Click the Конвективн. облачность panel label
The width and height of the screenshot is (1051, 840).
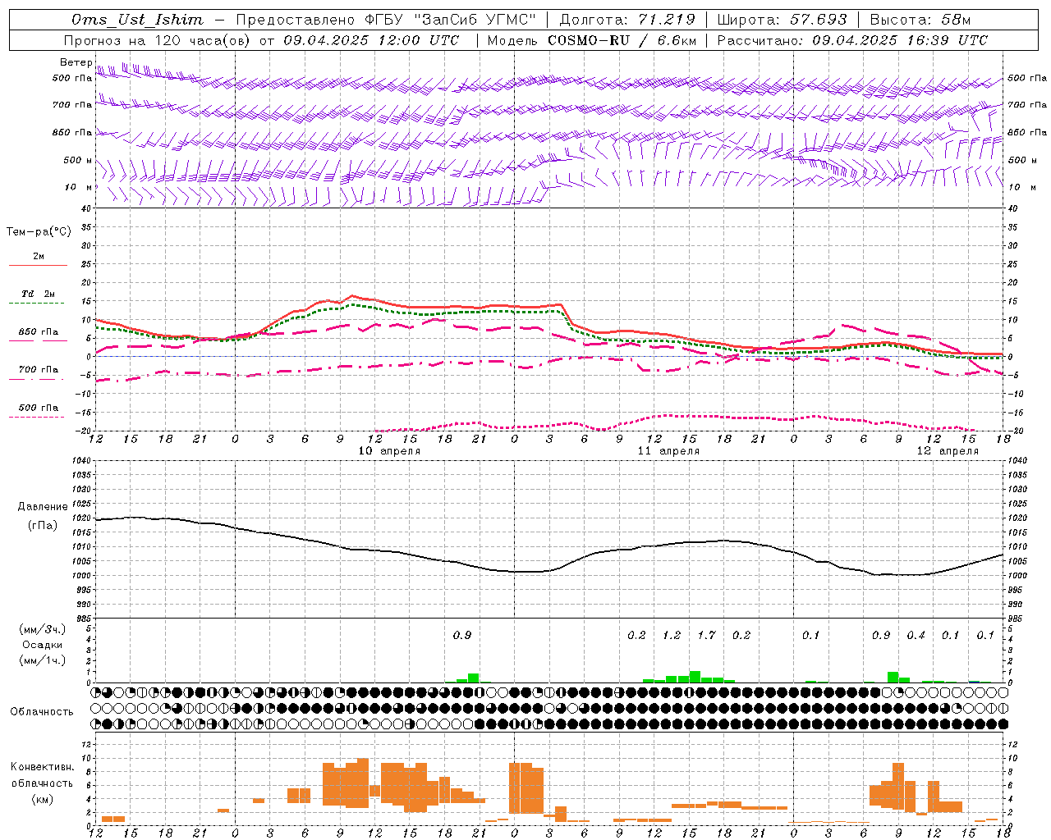click(43, 774)
